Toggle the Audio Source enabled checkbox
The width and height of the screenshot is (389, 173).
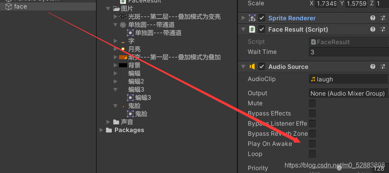[x=262, y=66]
